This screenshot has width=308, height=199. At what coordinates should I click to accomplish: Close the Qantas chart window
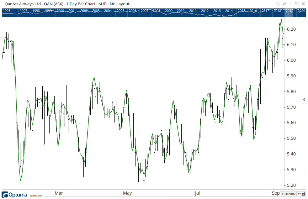pos(303,4)
